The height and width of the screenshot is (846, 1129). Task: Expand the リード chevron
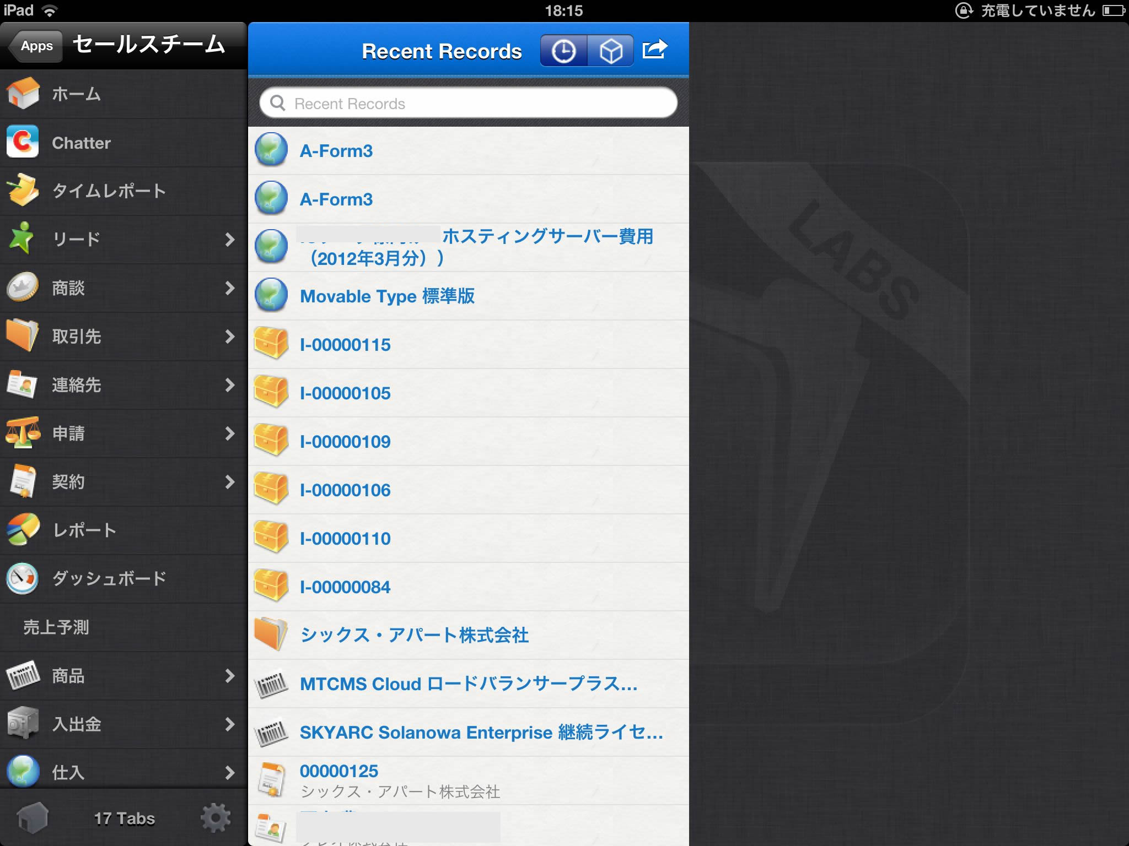click(229, 239)
